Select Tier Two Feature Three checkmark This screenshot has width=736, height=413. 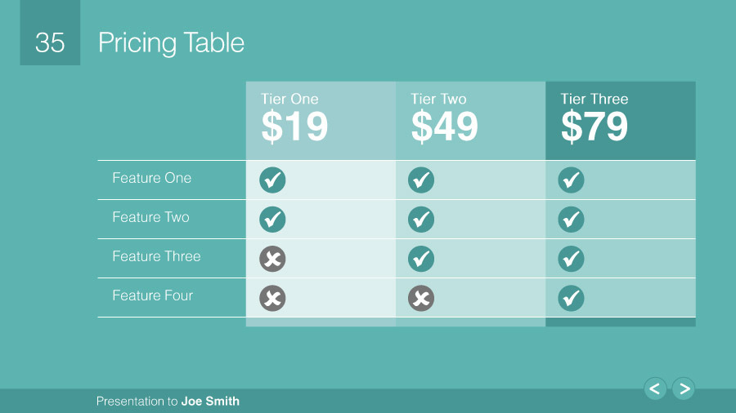(x=421, y=259)
